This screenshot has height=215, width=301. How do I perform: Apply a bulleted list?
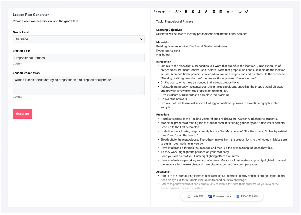[x=213, y=11]
